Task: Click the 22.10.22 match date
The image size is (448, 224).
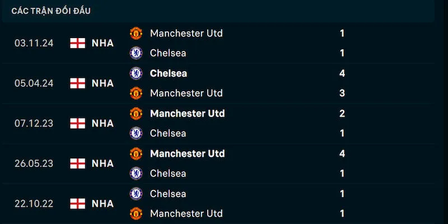Action: point(34,203)
